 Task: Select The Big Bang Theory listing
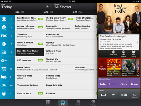(59, 19)
